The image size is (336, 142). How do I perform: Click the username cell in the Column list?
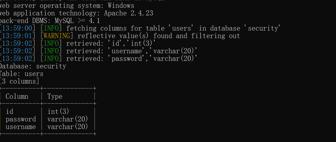coord(21,127)
